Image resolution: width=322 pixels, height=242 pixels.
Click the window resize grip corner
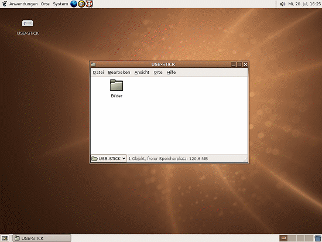(x=245, y=159)
